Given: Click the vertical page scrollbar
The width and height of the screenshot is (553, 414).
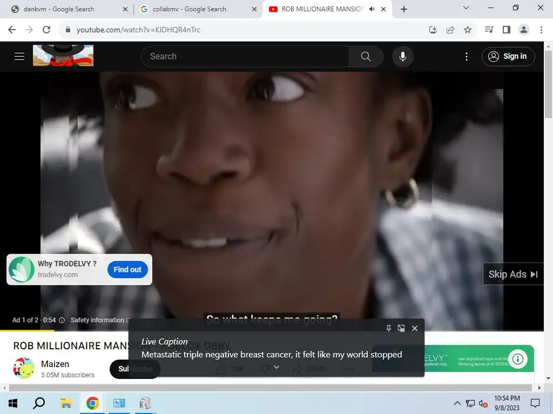Looking at the screenshot, I should tap(548, 85).
